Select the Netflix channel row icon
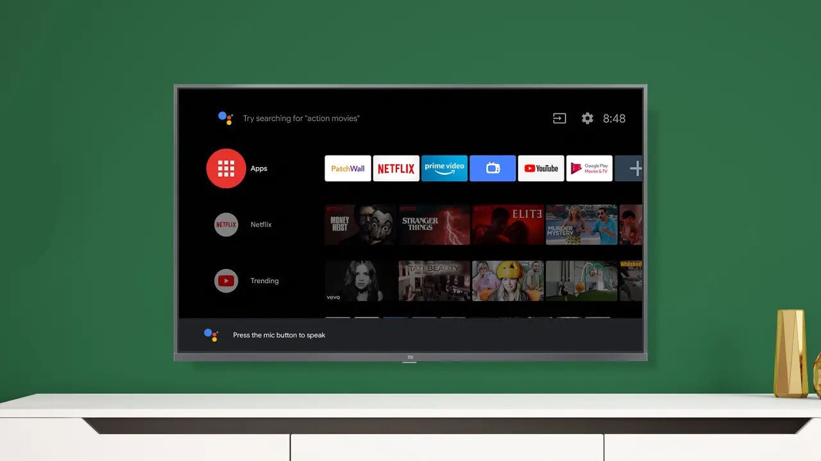 (x=226, y=225)
